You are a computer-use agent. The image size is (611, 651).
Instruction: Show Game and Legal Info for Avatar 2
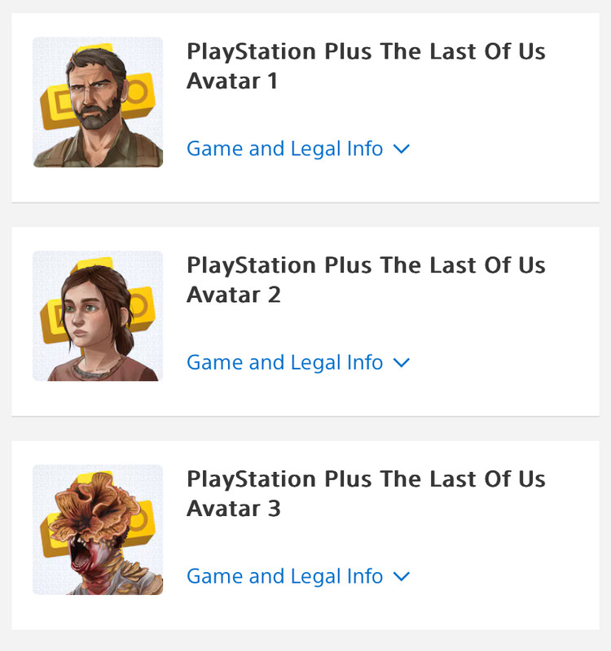tap(284, 362)
